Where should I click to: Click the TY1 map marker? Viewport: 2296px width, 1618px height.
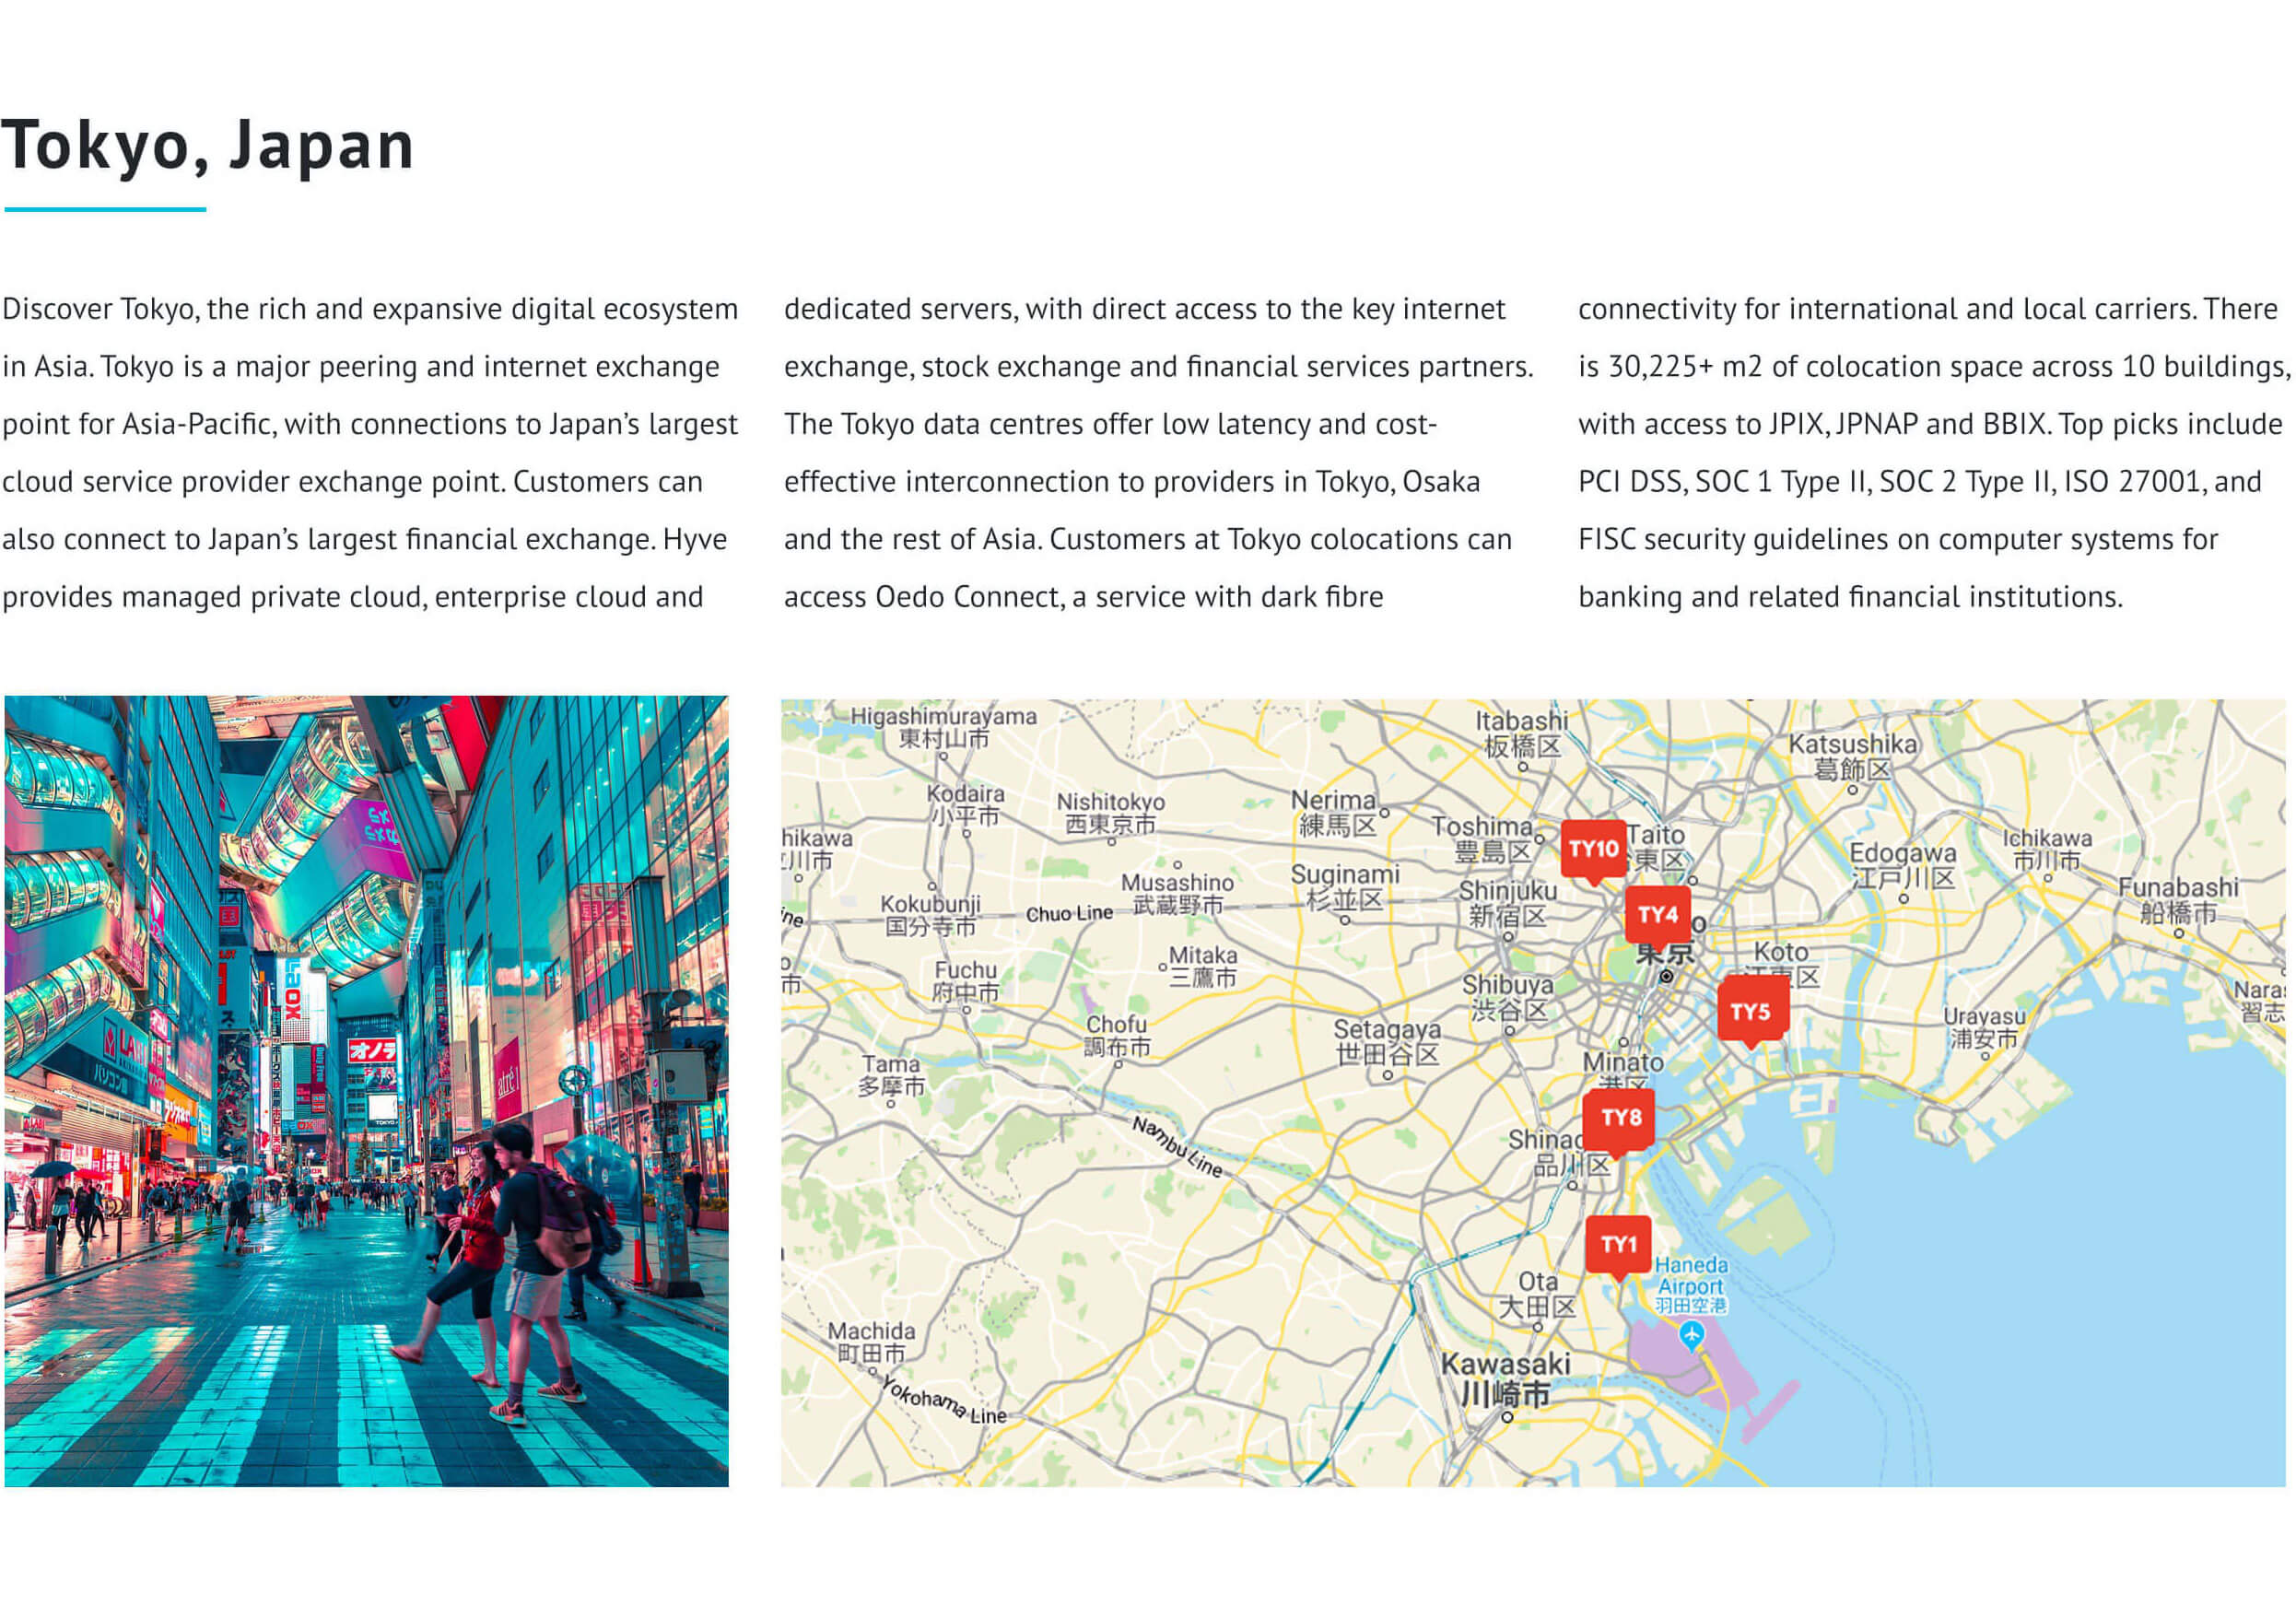point(1619,1247)
